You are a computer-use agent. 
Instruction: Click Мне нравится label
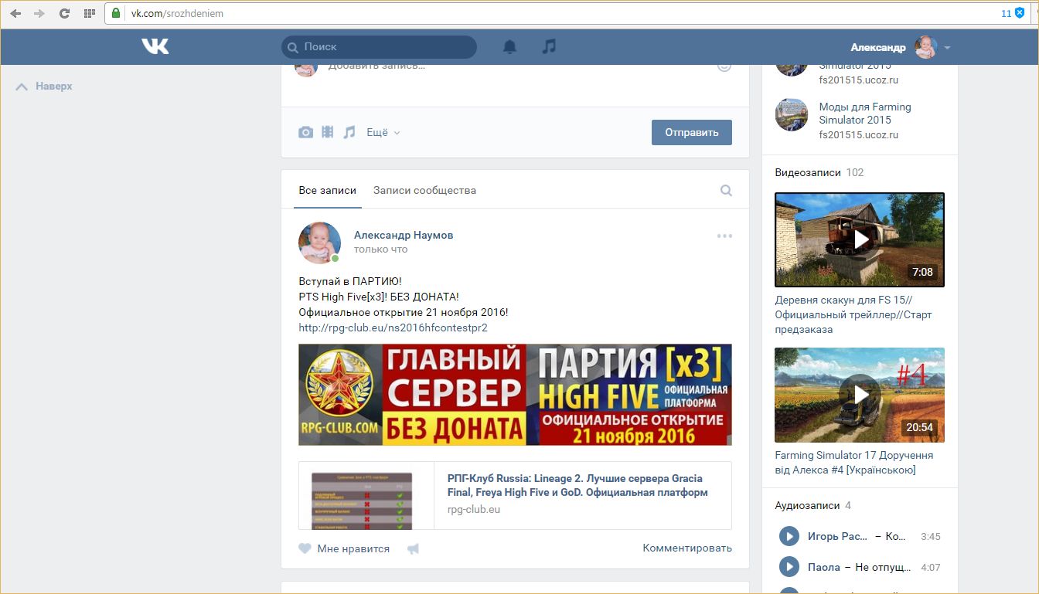pos(353,548)
